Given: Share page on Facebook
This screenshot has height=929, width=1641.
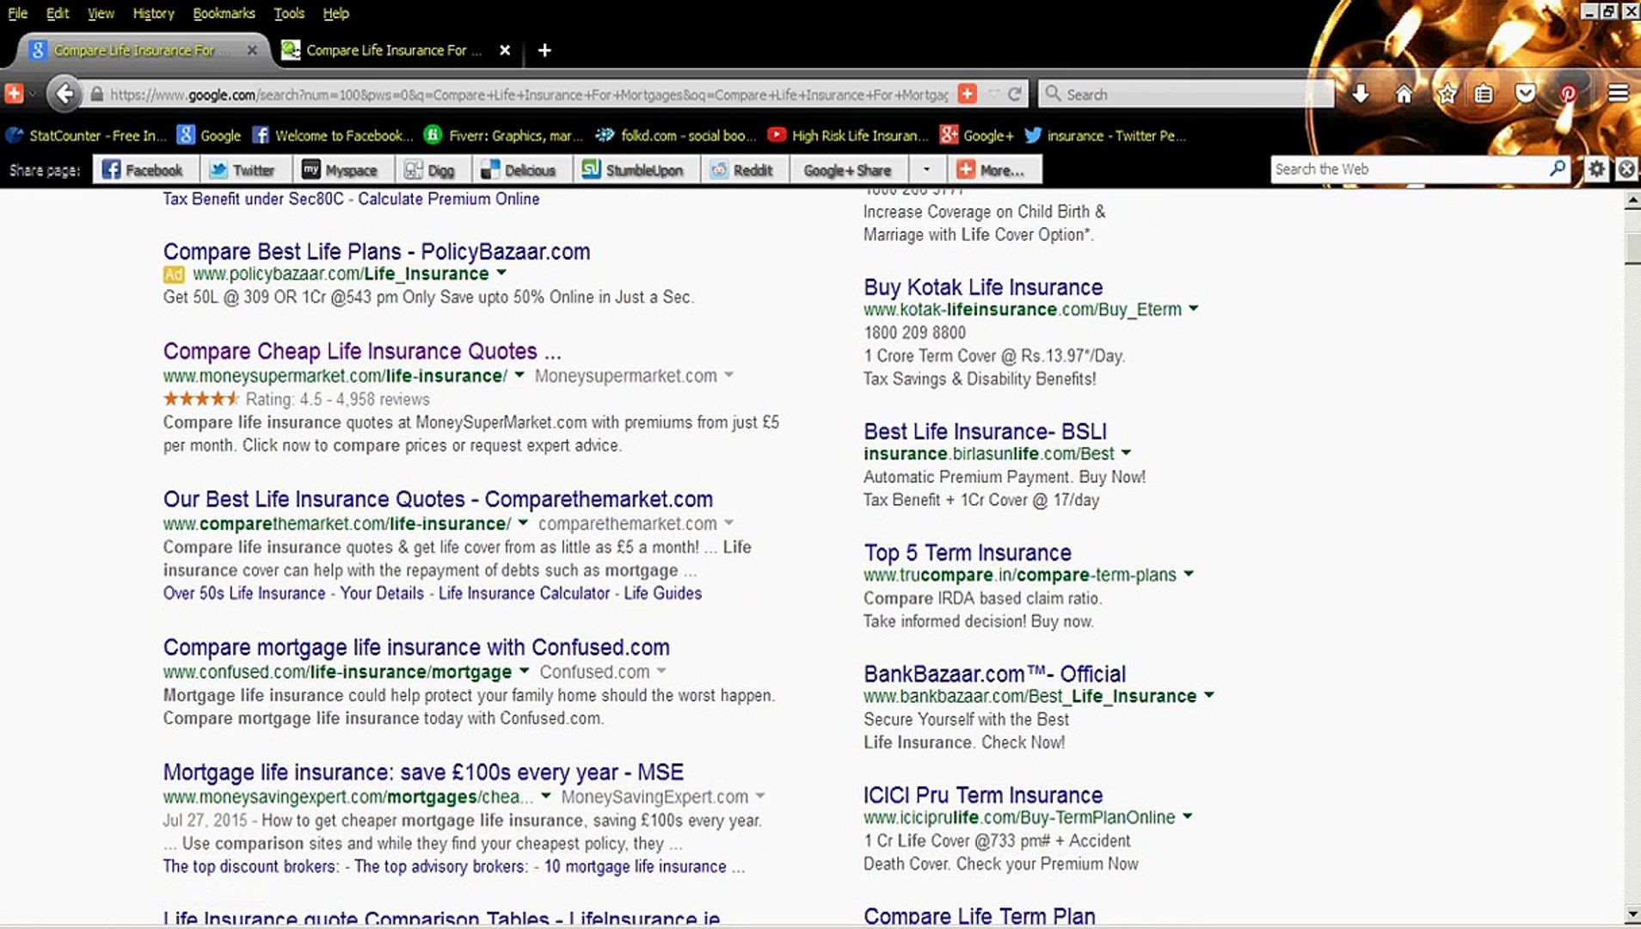Looking at the screenshot, I should pyautogui.click(x=143, y=170).
